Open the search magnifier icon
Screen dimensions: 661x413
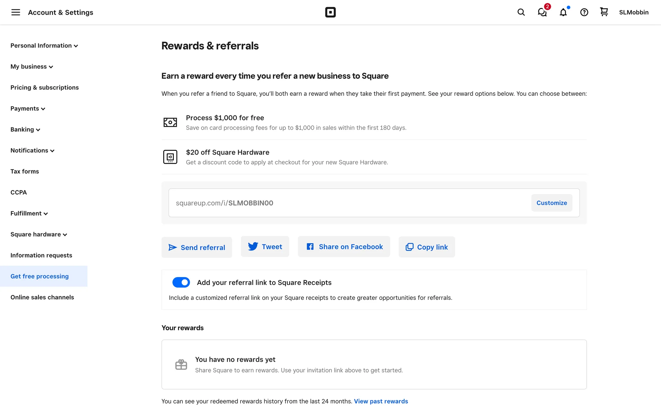click(x=521, y=12)
